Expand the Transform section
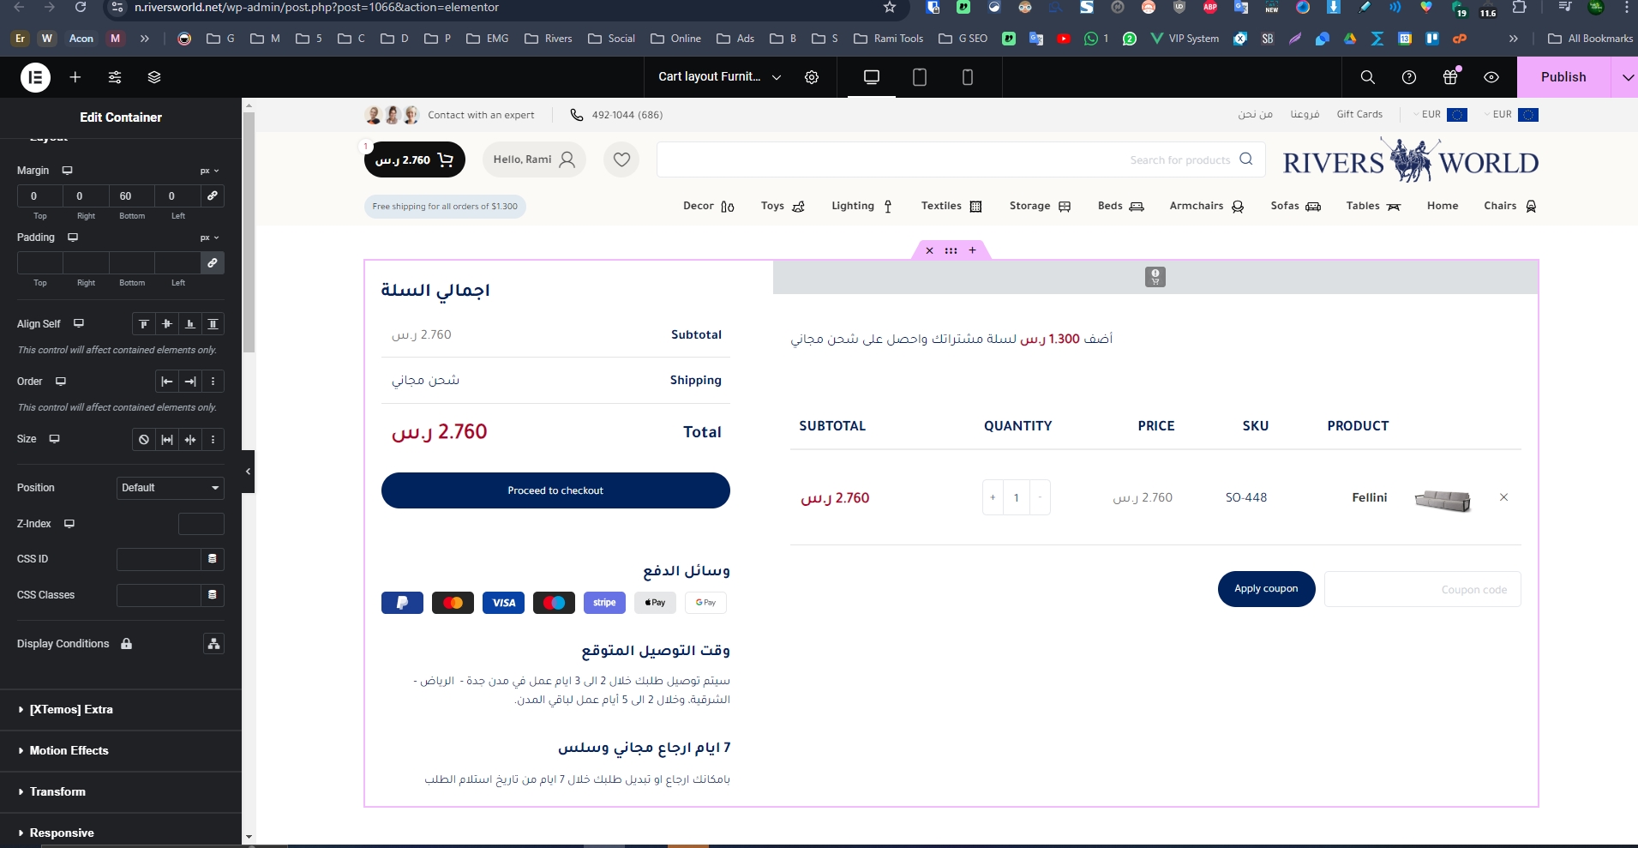 click(x=121, y=792)
